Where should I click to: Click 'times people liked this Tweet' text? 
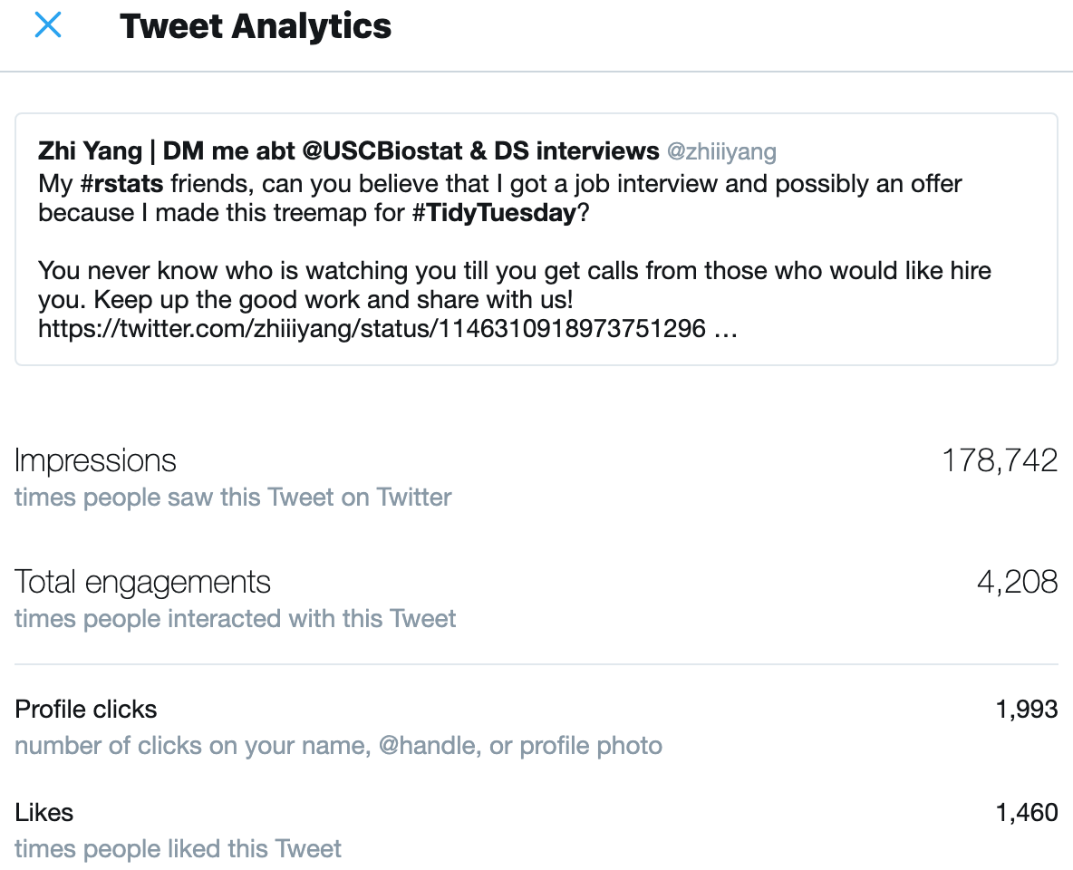[x=178, y=849]
